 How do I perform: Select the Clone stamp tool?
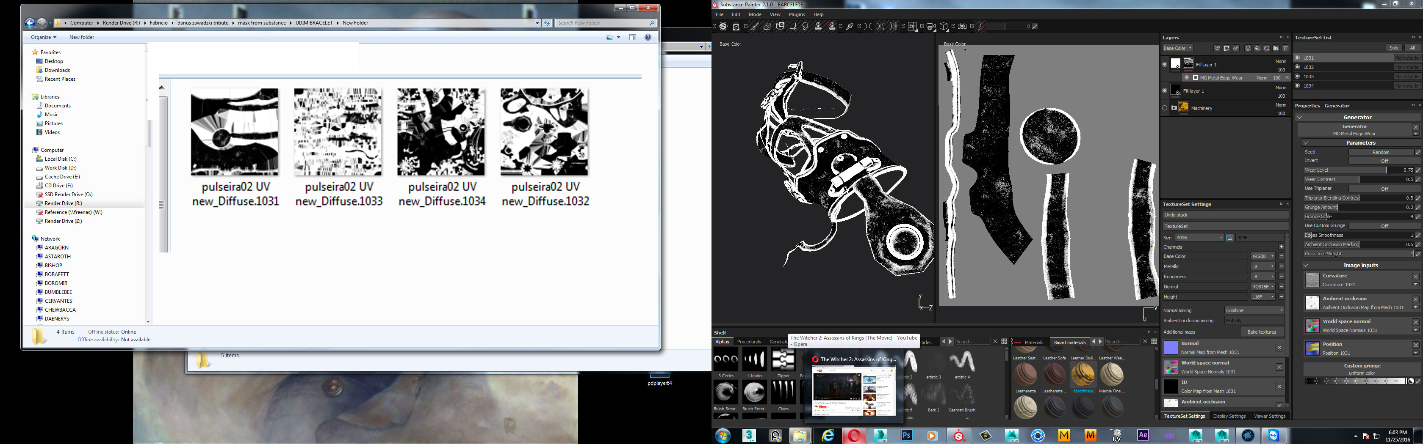tap(818, 26)
